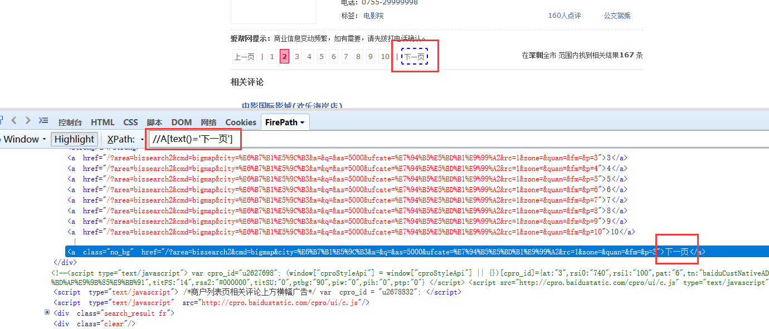This screenshot has height=329, width=769.
Task: Toggle the Highlight button in FirePath
Action: click(x=75, y=139)
